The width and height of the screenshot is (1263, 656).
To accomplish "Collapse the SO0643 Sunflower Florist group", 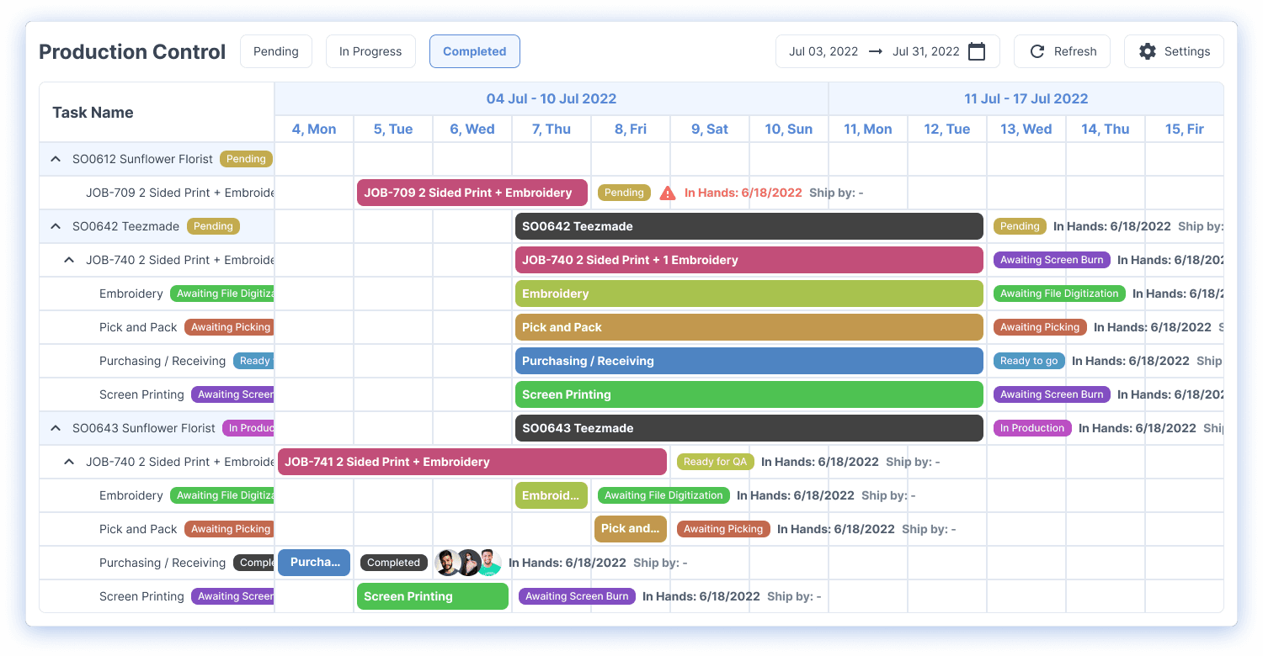I will coord(55,427).
